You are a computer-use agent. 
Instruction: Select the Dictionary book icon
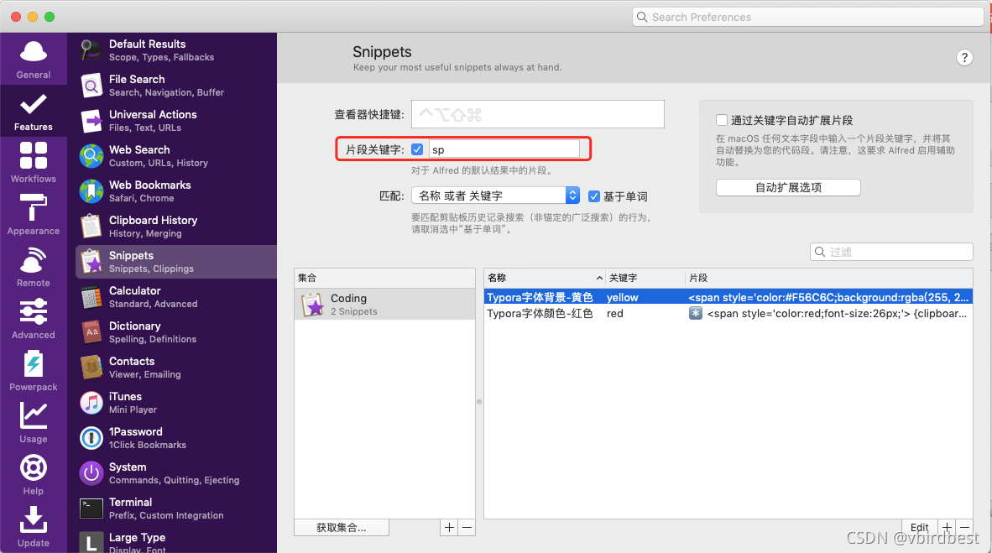[x=91, y=332]
